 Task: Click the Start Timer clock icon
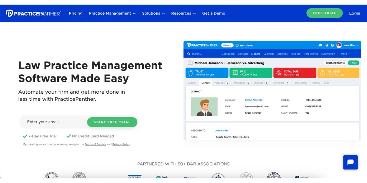pos(237,45)
